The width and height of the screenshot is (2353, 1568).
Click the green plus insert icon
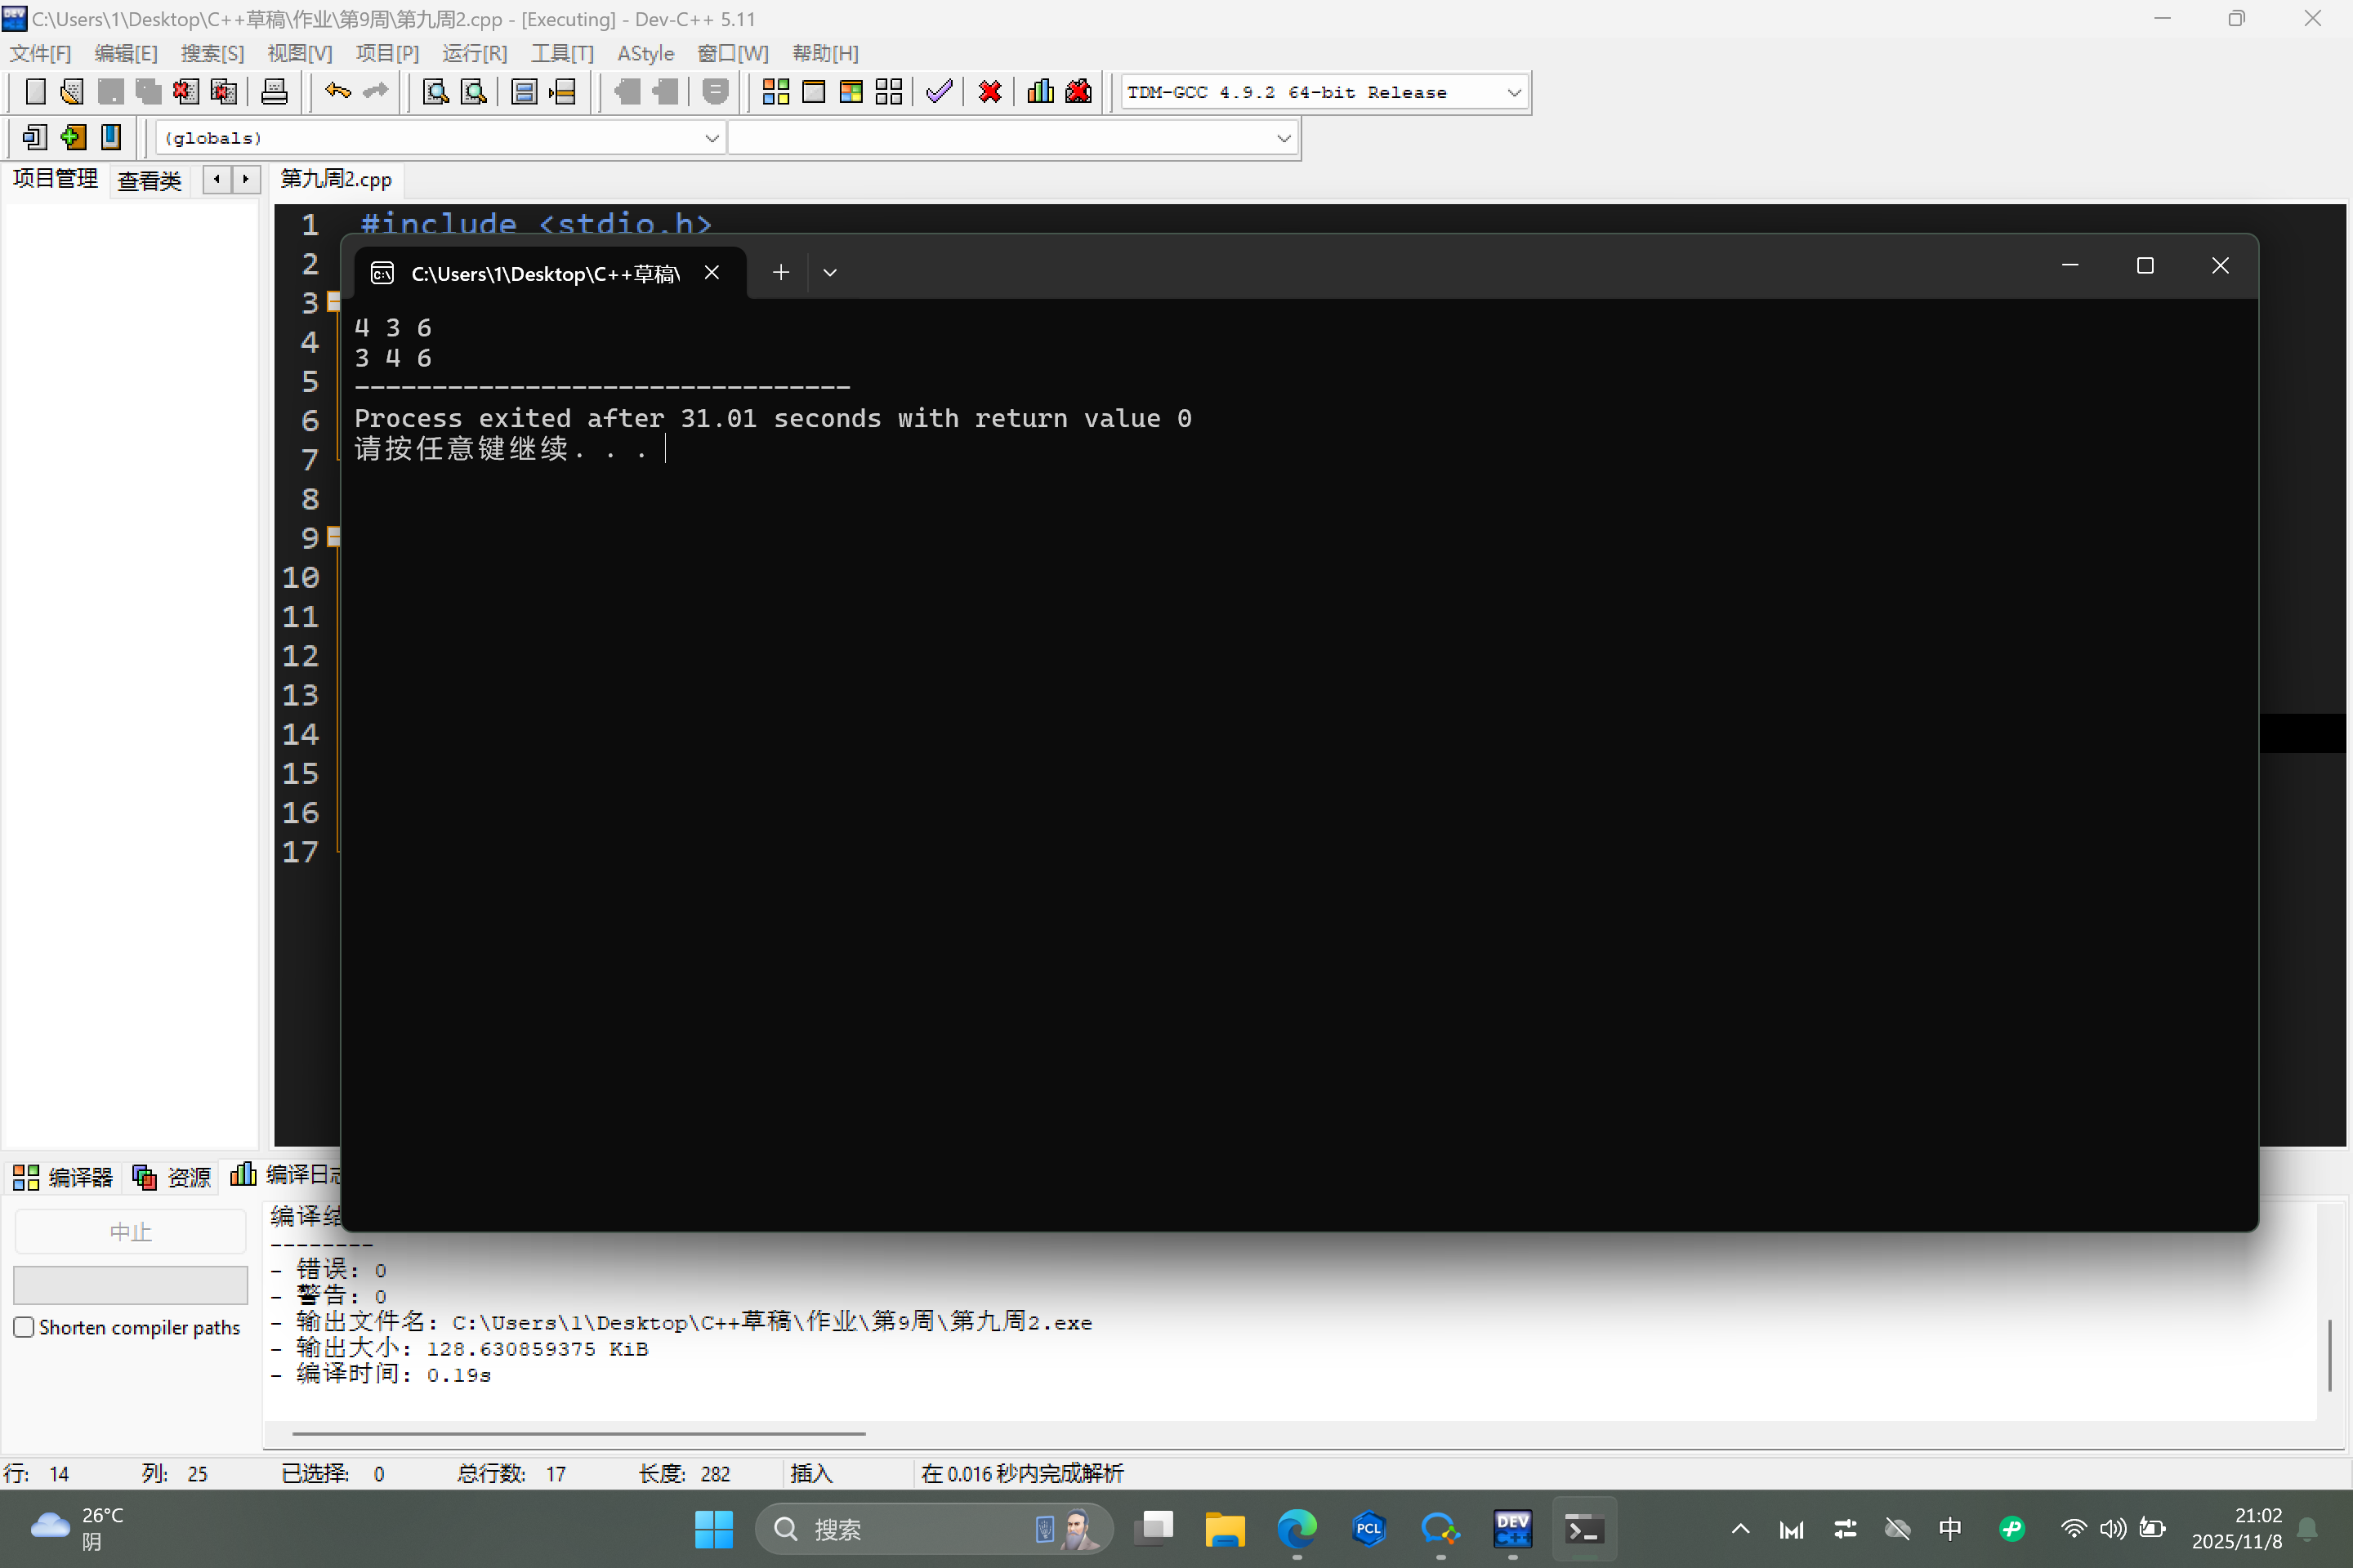click(73, 137)
